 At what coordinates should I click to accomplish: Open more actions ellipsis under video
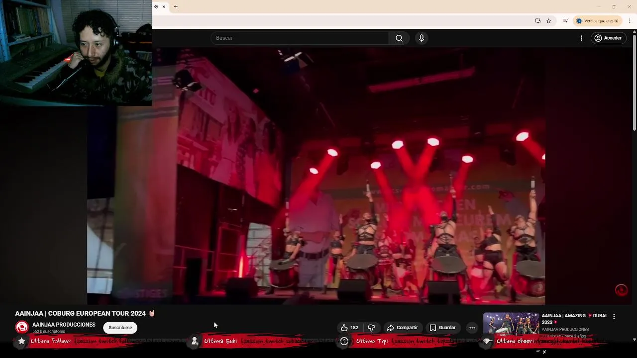472,328
